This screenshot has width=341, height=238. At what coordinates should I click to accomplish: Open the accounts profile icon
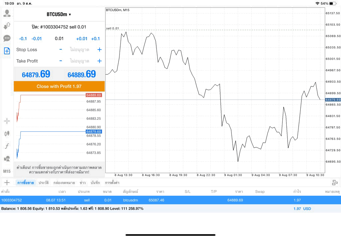point(7,13)
